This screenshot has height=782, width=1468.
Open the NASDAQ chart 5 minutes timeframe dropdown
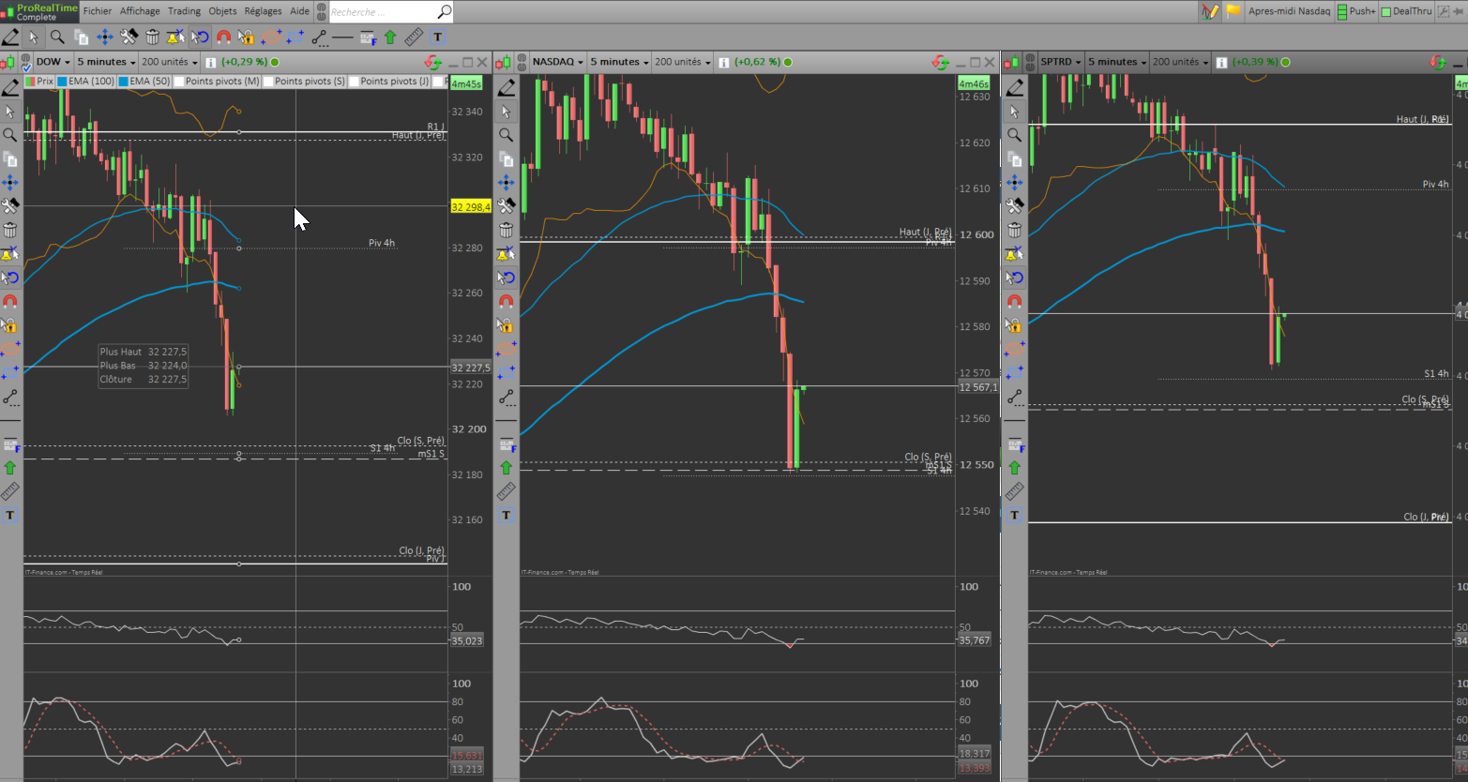(x=619, y=62)
